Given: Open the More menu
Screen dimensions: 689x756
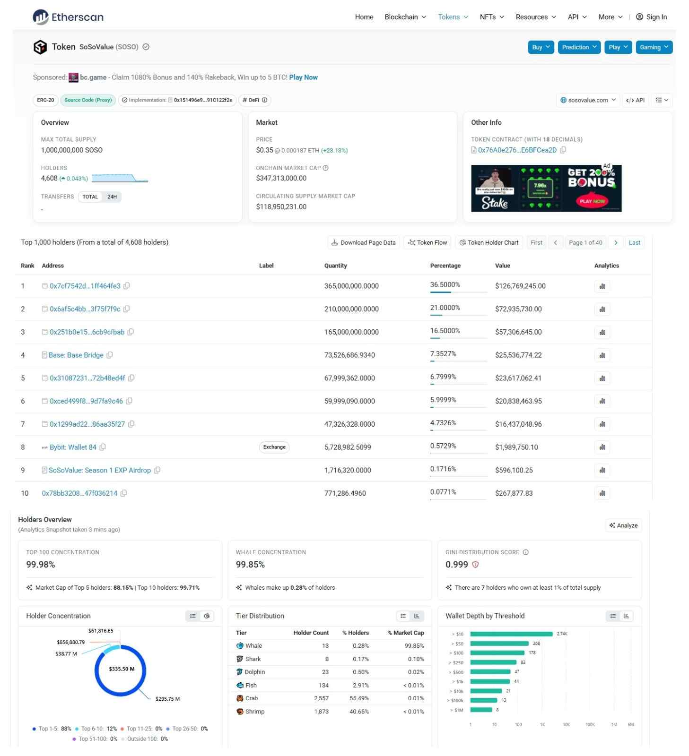Looking at the screenshot, I should click(x=611, y=17).
